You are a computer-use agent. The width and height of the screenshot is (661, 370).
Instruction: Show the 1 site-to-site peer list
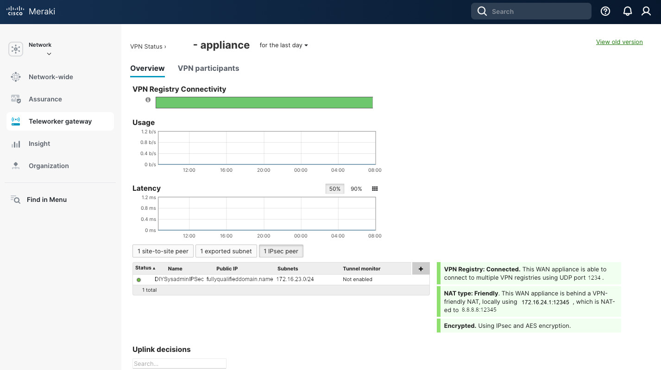(163, 251)
